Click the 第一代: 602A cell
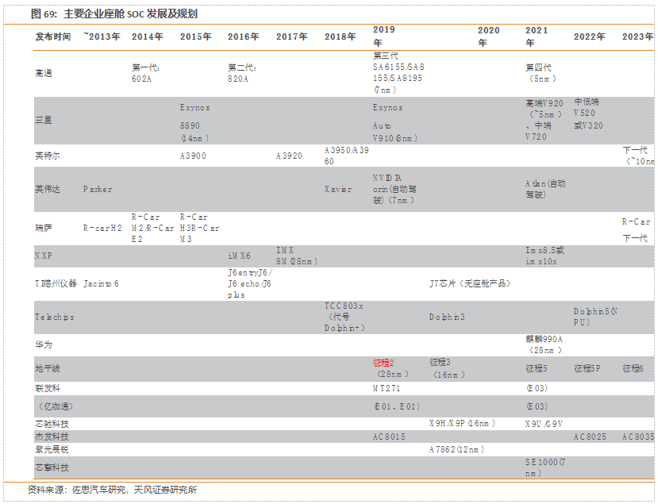658x504 pixels. coord(145,73)
